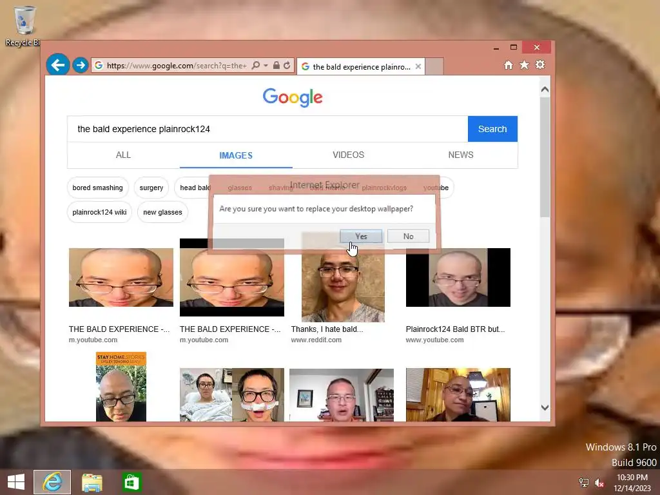Open the address bar dropdown arrow
Screen dimensions: 660x495
(266, 66)
